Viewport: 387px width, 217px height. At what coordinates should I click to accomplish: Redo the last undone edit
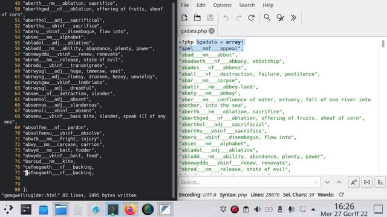coord(239,17)
